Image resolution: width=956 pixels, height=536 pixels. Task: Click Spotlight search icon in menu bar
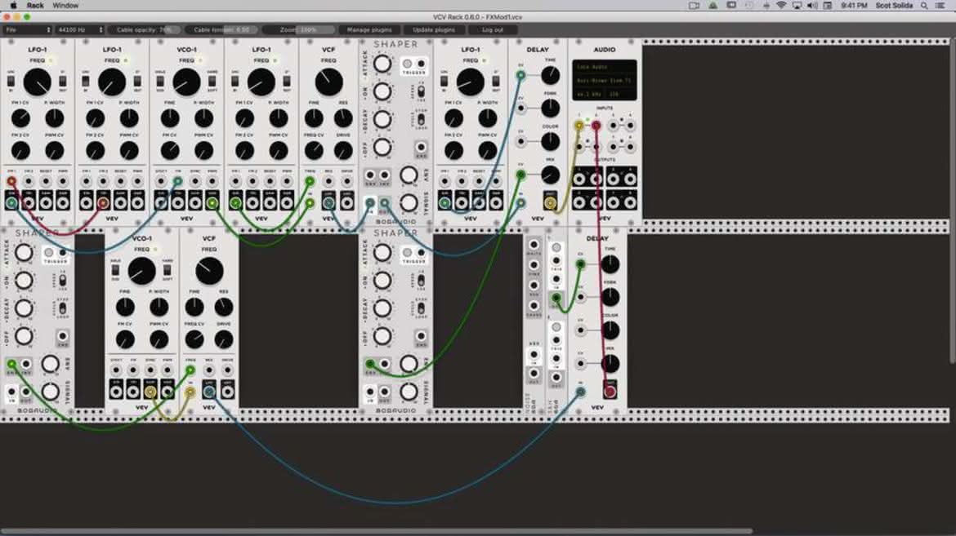(924, 6)
